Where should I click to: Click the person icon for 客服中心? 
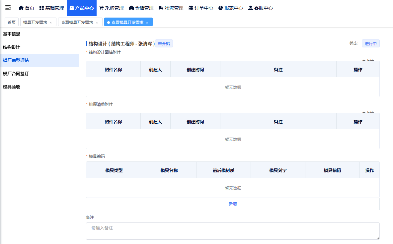point(250,8)
